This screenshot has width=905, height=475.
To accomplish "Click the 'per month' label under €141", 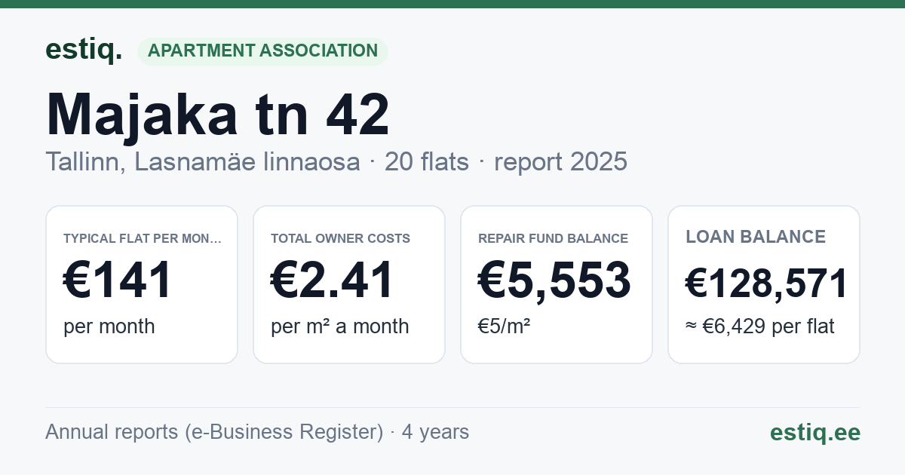I will 109,326.
